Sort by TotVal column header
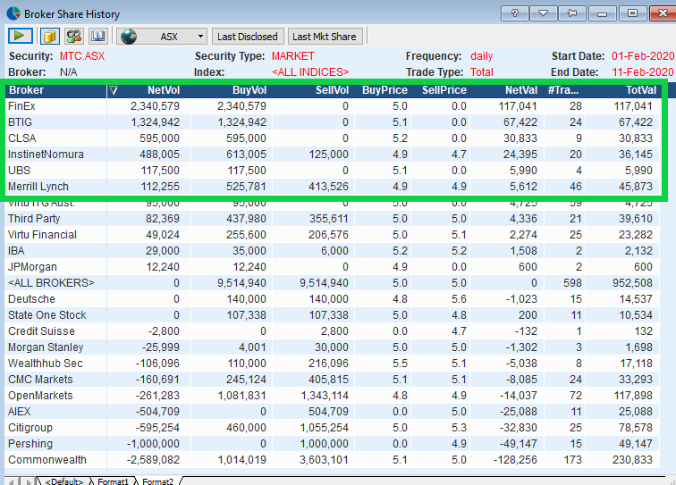This screenshot has height=485, width=676. pyautogui.click(x=622, y=90)
